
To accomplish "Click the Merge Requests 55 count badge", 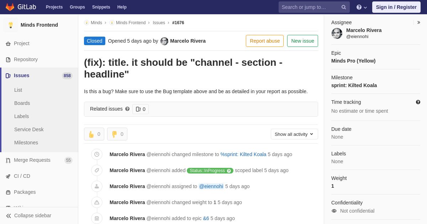I will coord(68,160).
